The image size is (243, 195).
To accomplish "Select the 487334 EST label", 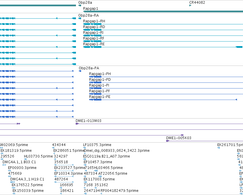I will coord(91,174).
